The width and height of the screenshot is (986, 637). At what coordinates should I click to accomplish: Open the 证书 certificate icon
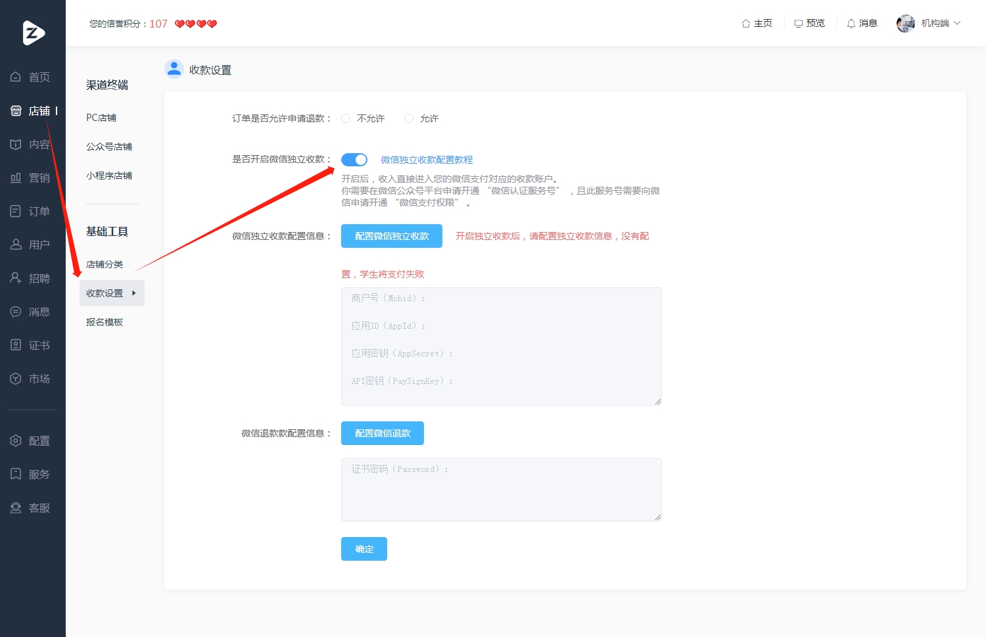pyautogui.click(x=16, y=345)
